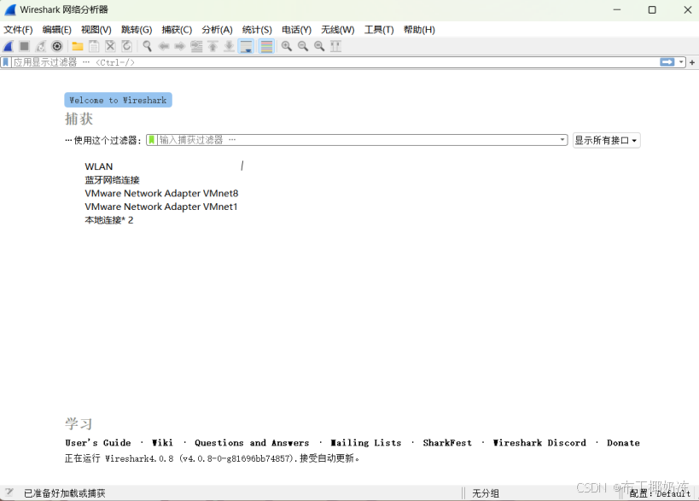Open a capture file via the folder icon
699x501 pixels.
tap(78, 46)
